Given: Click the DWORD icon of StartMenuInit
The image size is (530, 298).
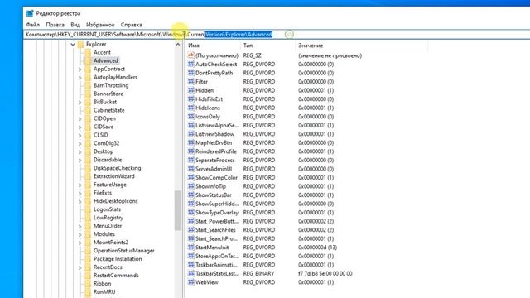Looking at the screenshot, I should coord(191,248).
